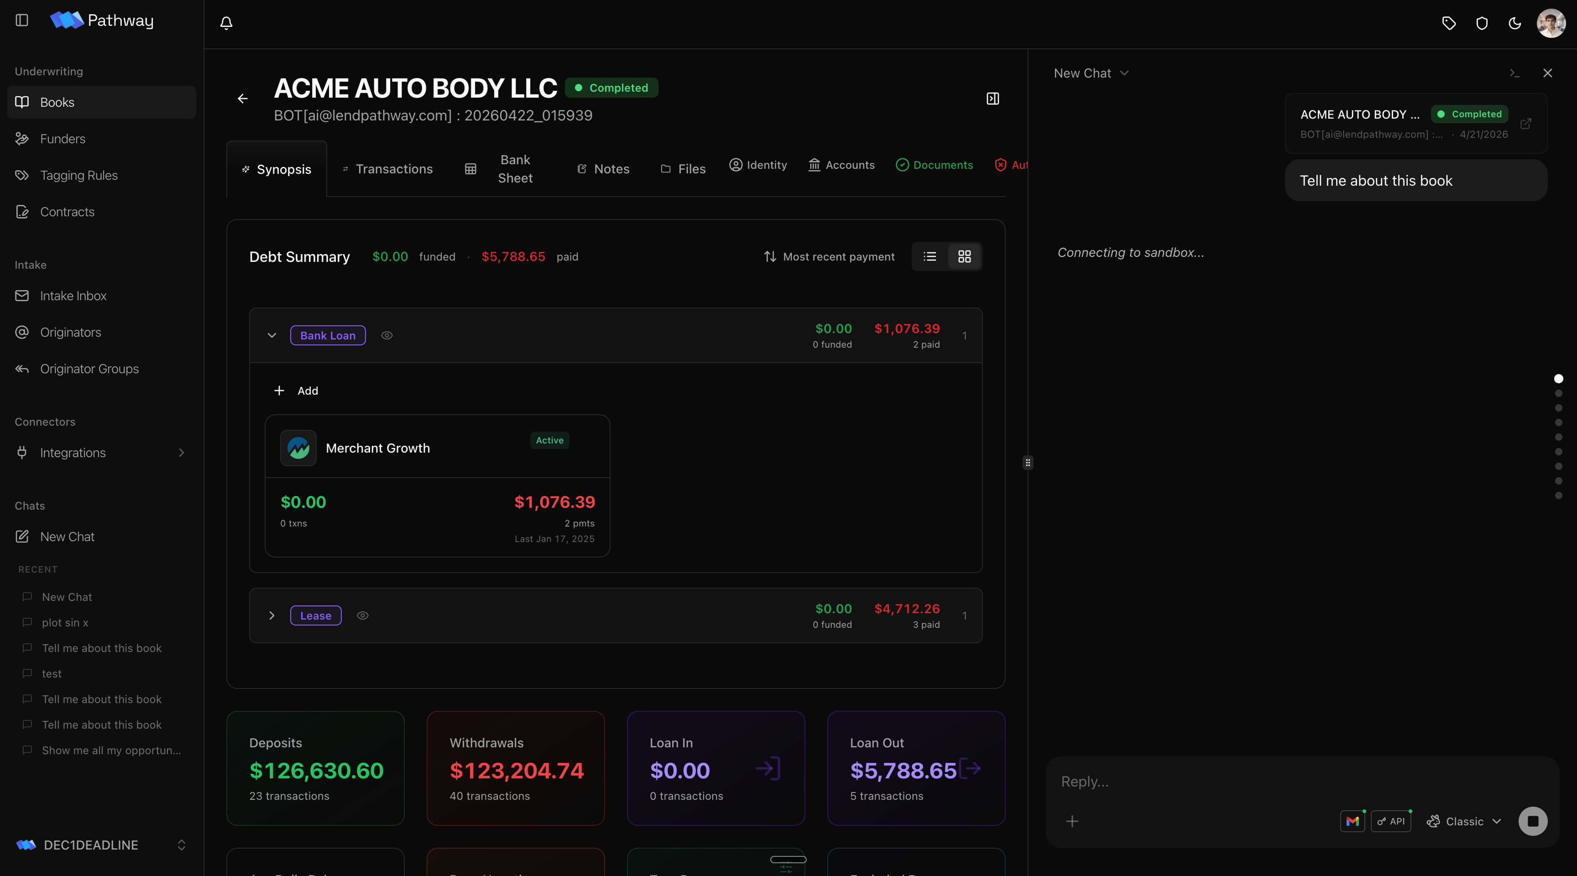Click the tag icon in top bar
This screenshot has height=876, width=1577.
coord(1448,23)
